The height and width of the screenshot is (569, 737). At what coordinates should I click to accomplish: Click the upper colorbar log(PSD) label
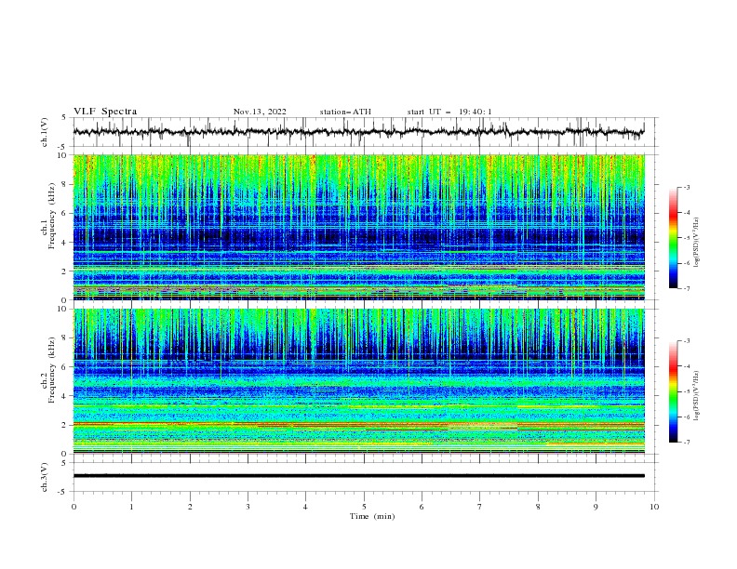pos(696,243)
